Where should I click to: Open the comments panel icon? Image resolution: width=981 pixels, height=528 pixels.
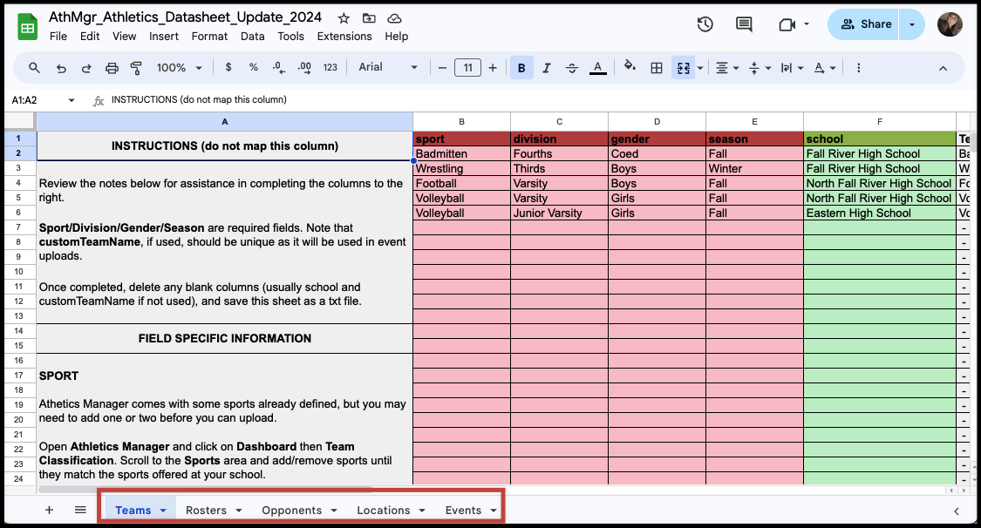click(744, 24)
